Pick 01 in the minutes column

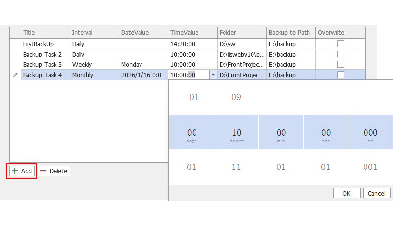281,167
